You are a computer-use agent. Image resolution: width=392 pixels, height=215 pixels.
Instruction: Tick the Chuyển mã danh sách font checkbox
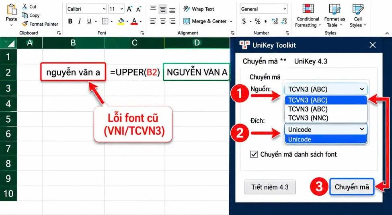pos(254,154)
